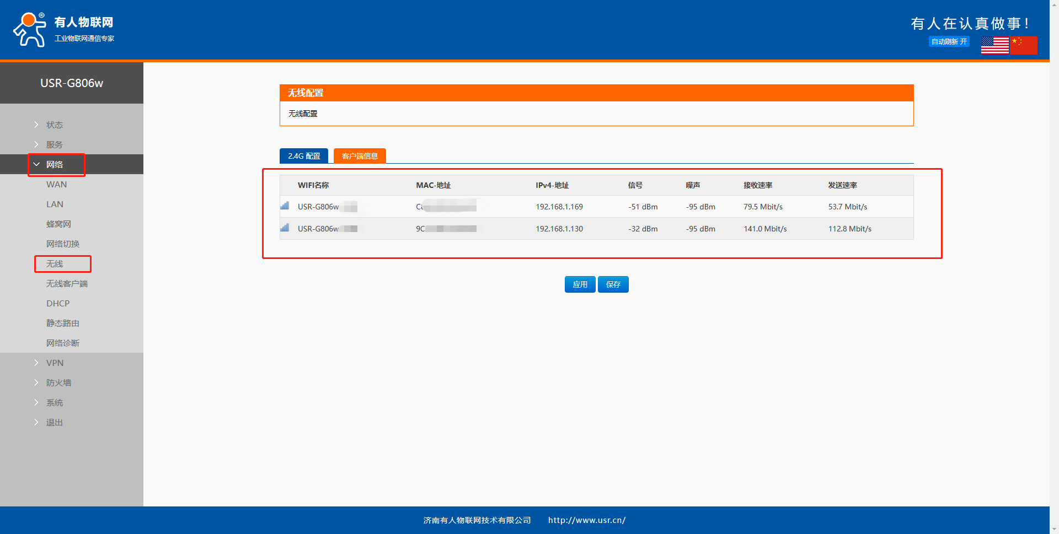Click the USR IoT company logo
The width and height of the screenshot is (1059, 534).
coord(63,30)
